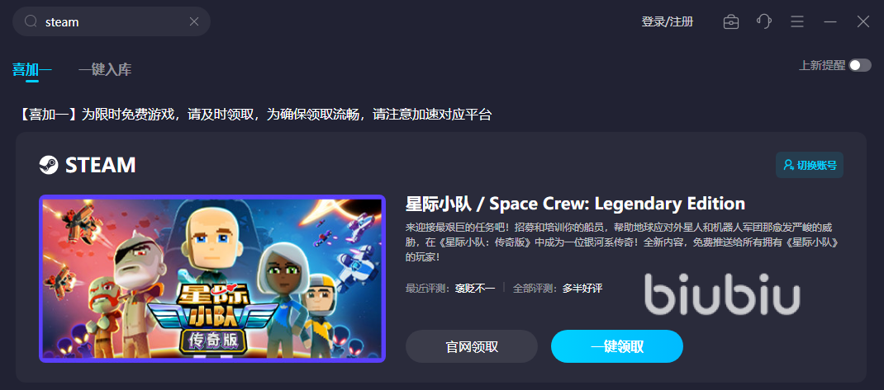The image size is (884, 390).
Task: Switch to the 喜加一 tab
Action: (32, 70)
